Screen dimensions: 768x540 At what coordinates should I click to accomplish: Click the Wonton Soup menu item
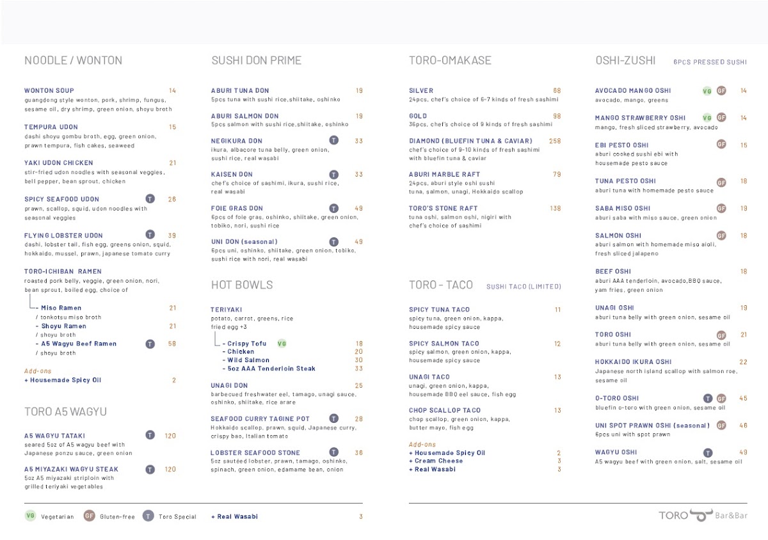(49, 91)
